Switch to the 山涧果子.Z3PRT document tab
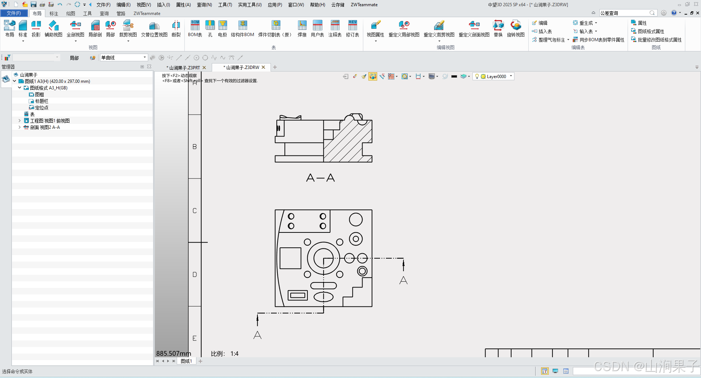Viewport: 701px width, 378px height. coord(184,67)
